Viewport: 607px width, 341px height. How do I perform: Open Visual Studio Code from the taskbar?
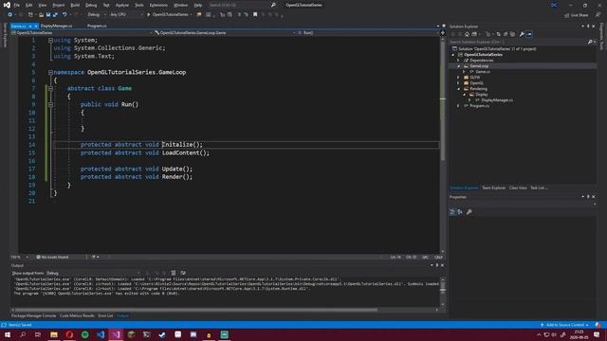[x=101, y=334]
